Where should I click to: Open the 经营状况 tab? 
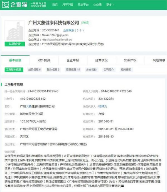pos(102,60)
